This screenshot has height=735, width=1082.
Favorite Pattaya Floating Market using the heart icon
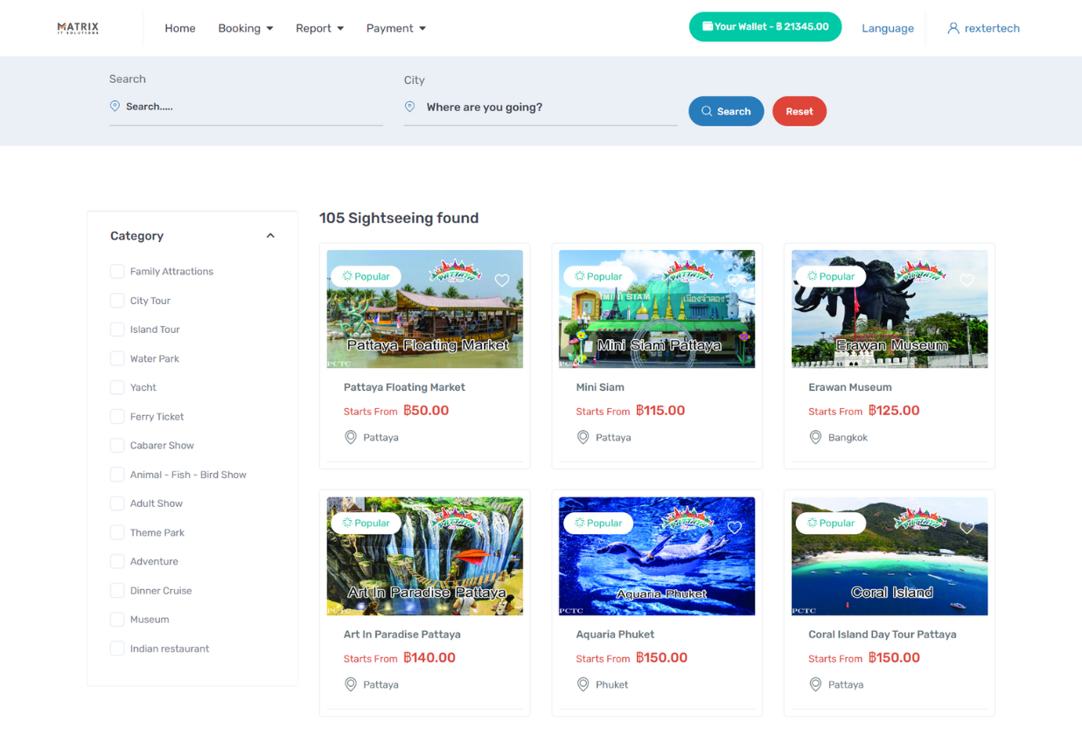[502, 281]
